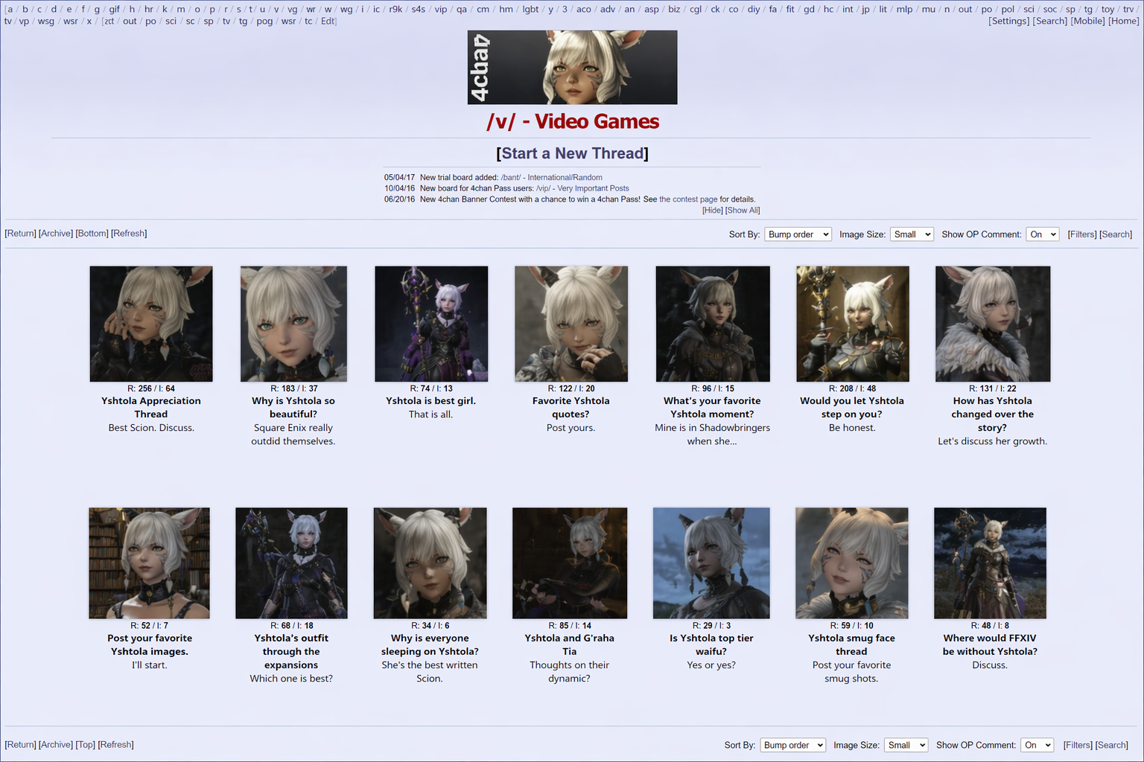Click the top Refresh link

[x=129, y=234]
